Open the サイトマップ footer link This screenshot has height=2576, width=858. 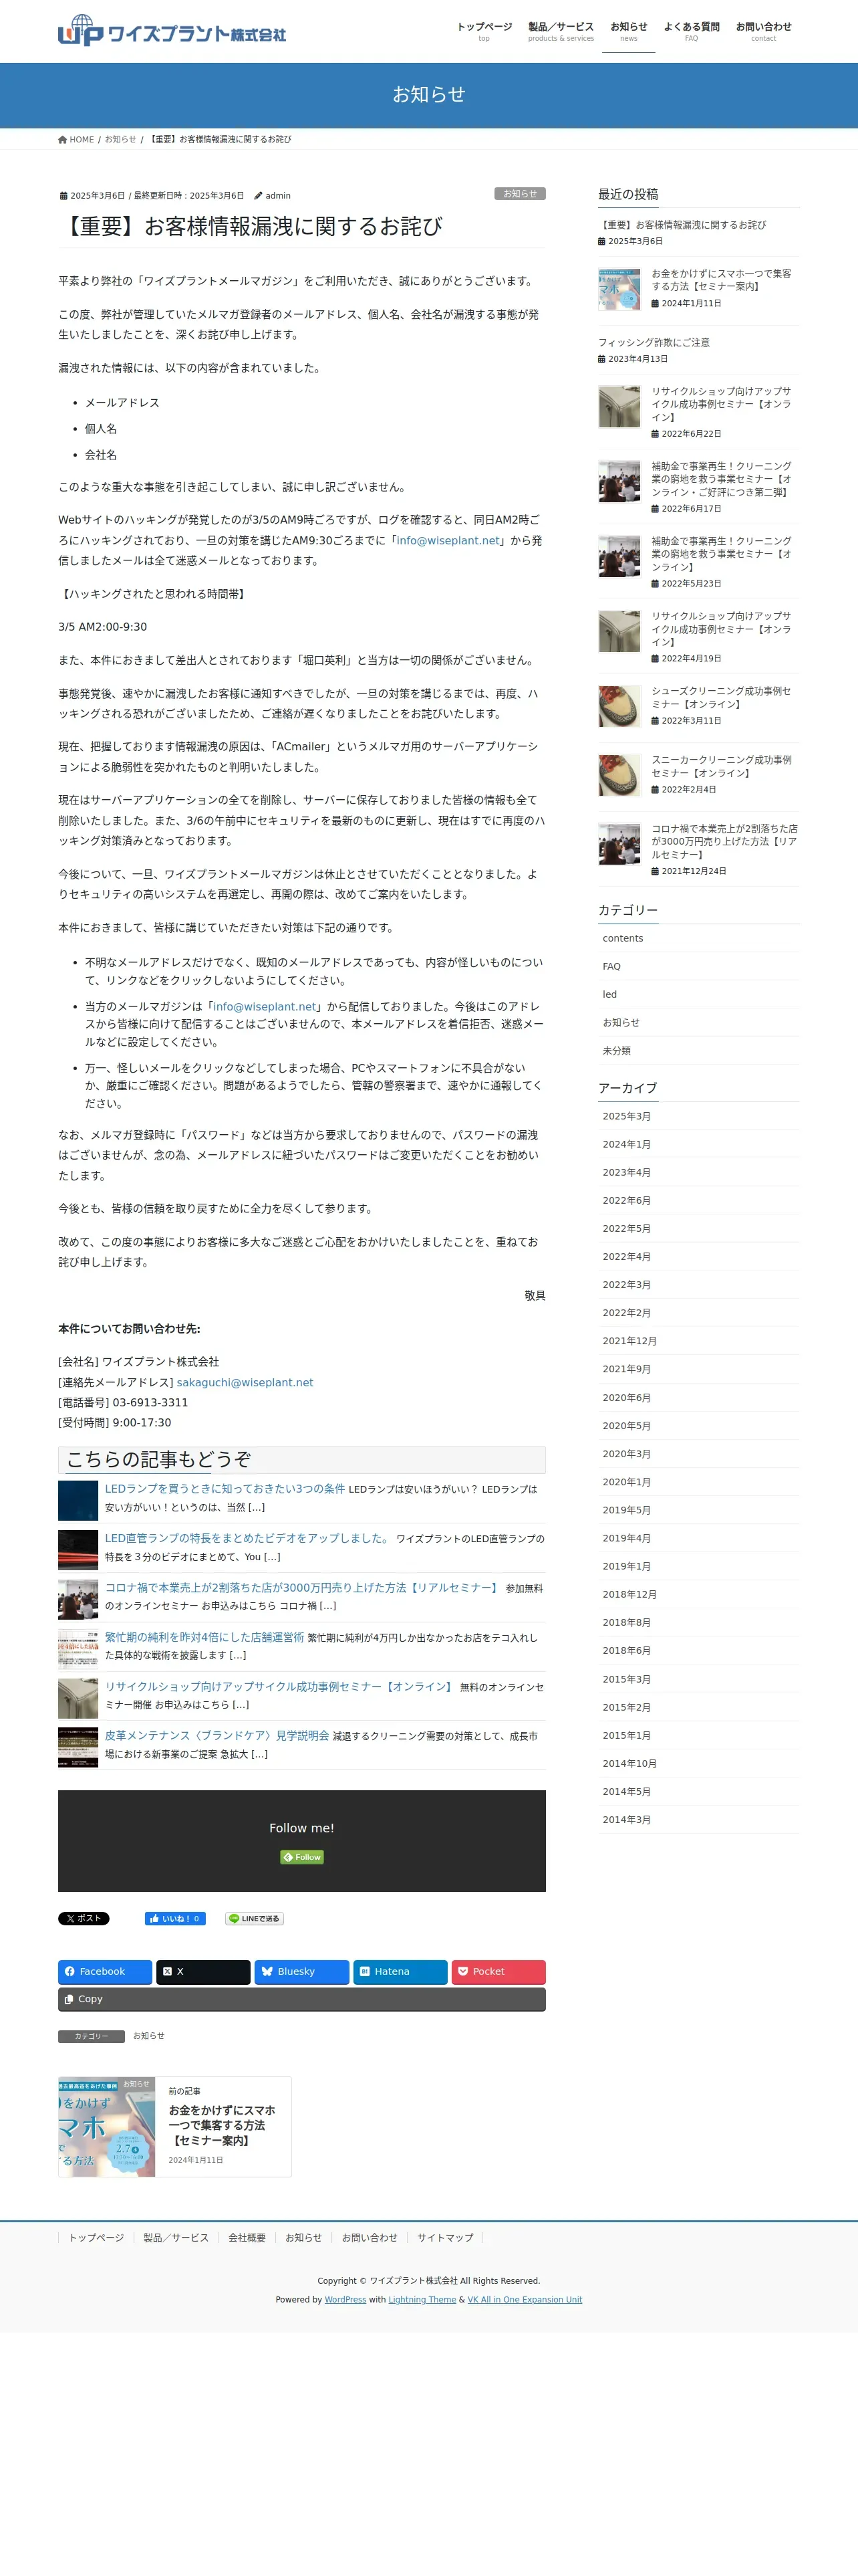point(446,2237)
